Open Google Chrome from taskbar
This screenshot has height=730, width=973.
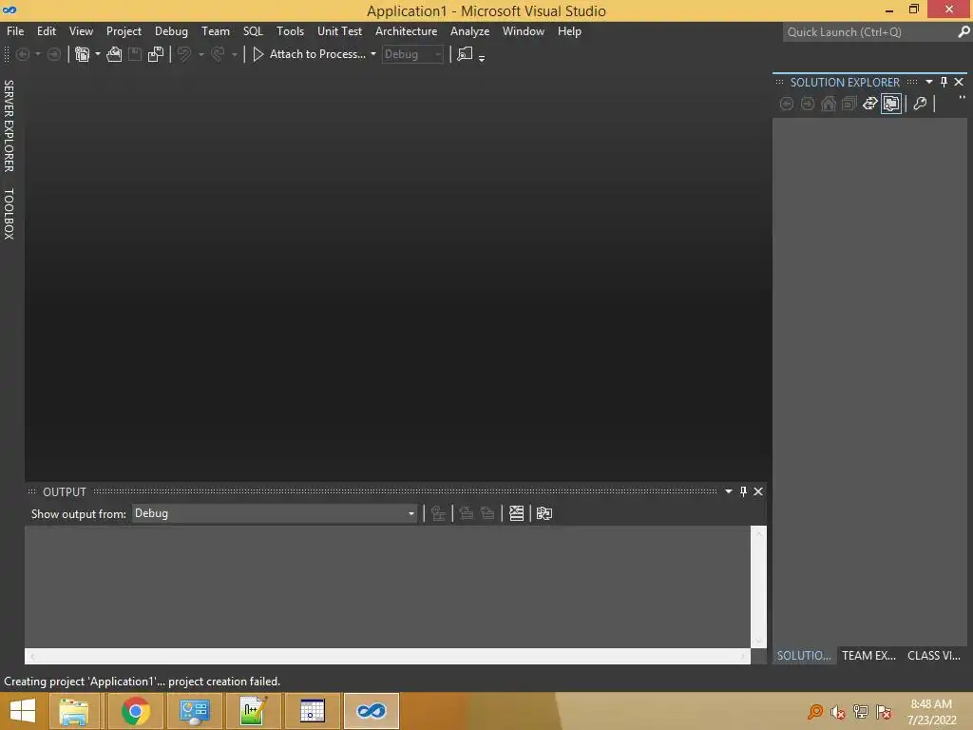click(x=135, y=711)
